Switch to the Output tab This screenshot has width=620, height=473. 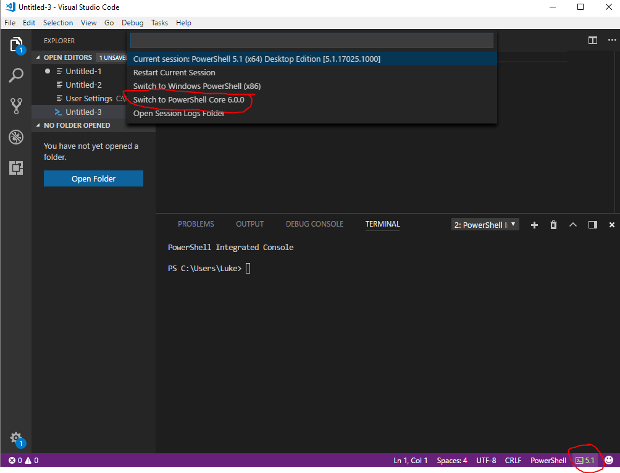(x=250, y=224)
